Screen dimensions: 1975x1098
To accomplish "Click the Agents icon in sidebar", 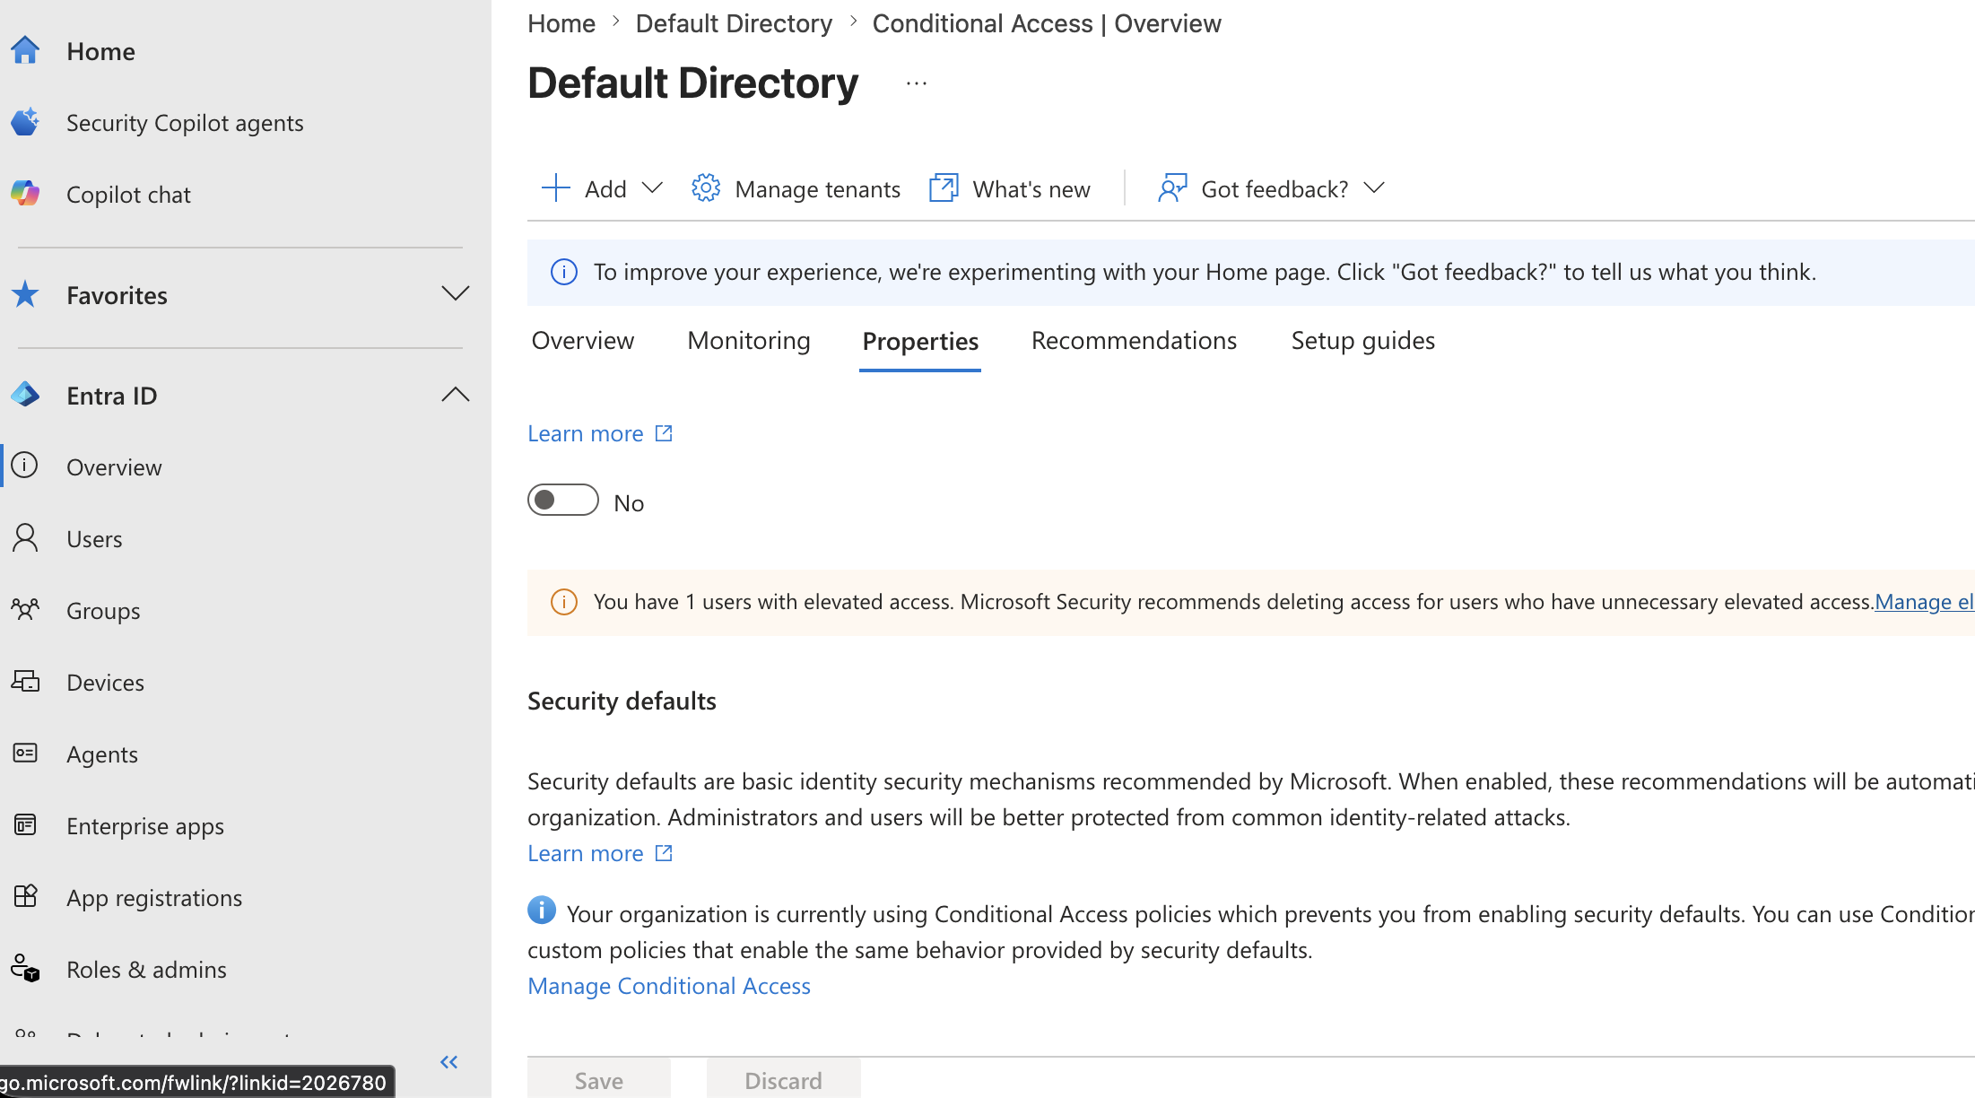I will pos(25,753).
